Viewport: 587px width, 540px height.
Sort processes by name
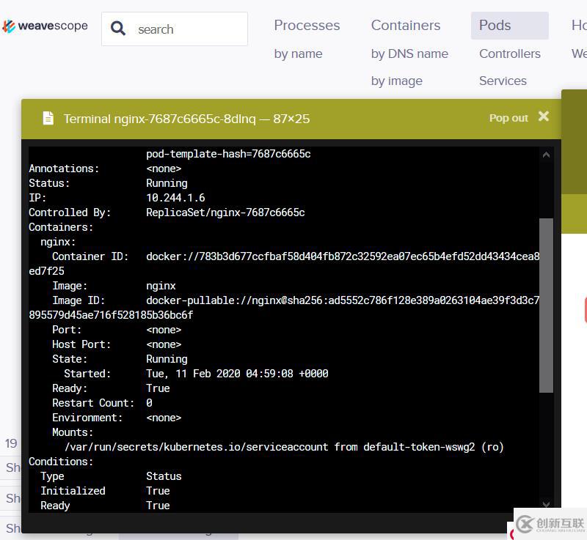tap(298, 53)
